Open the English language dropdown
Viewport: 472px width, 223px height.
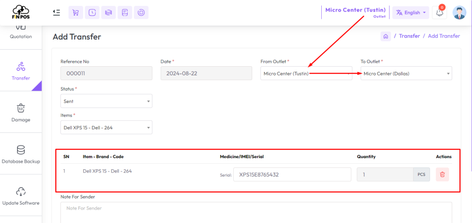click(x=411, y=12)
